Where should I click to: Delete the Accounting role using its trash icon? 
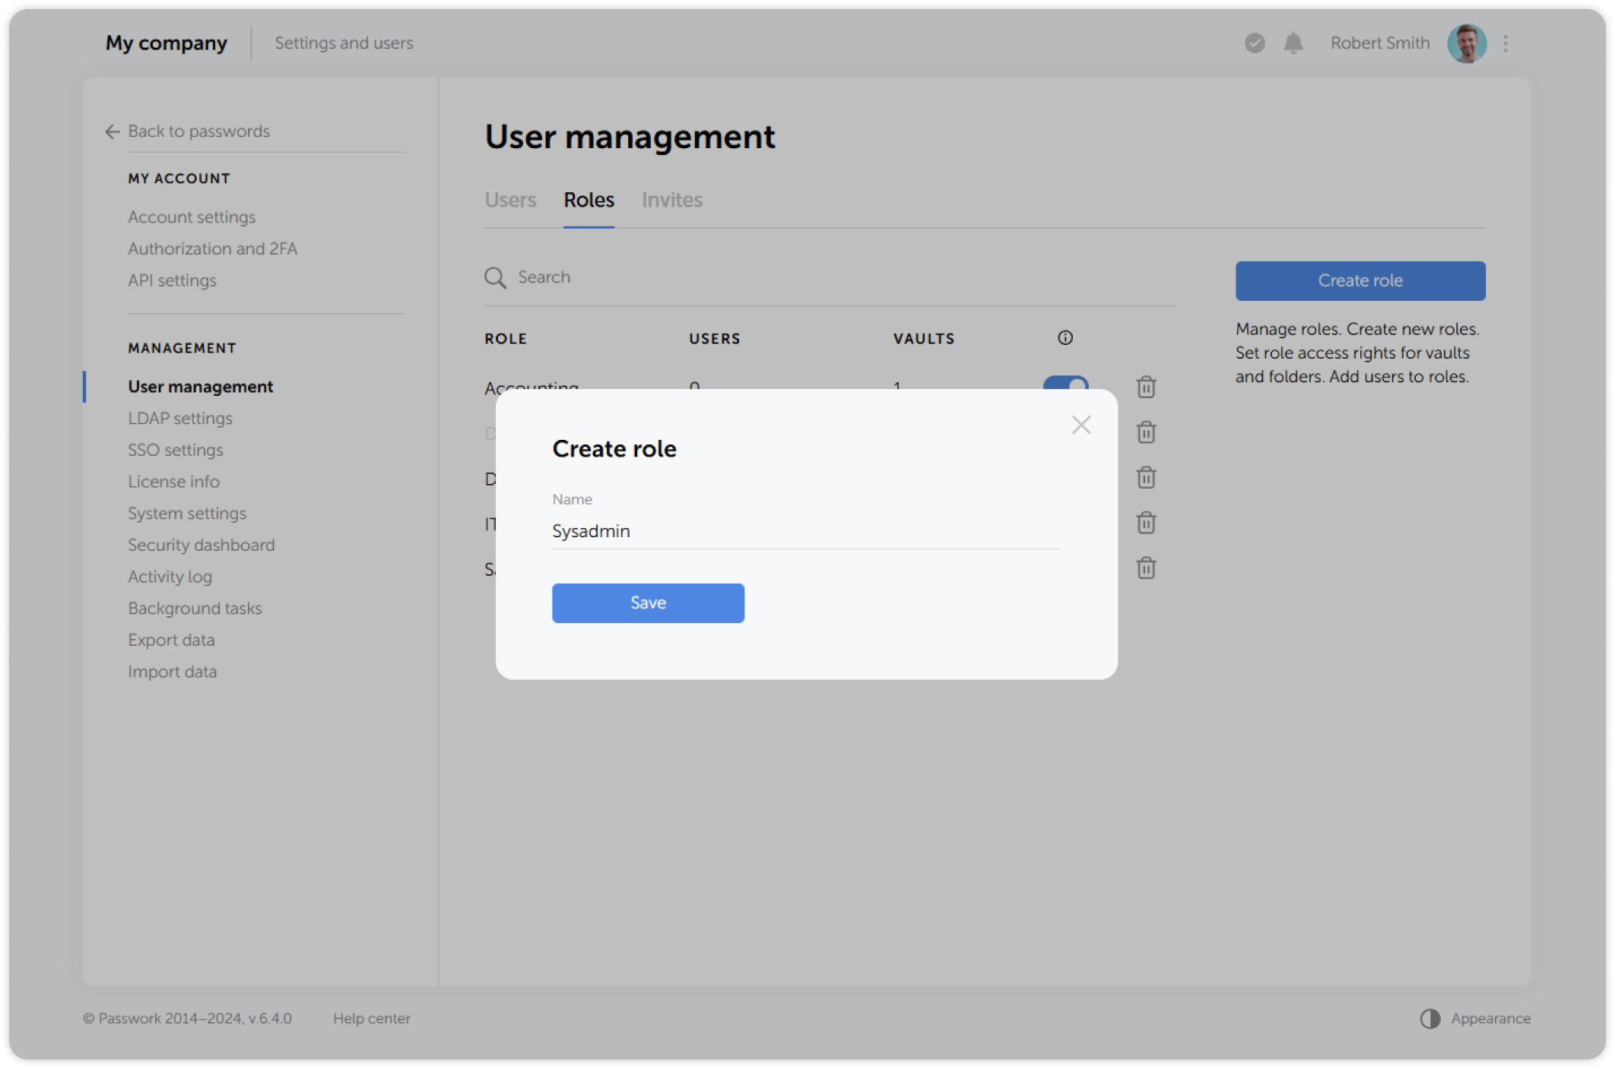point(1145,387)
